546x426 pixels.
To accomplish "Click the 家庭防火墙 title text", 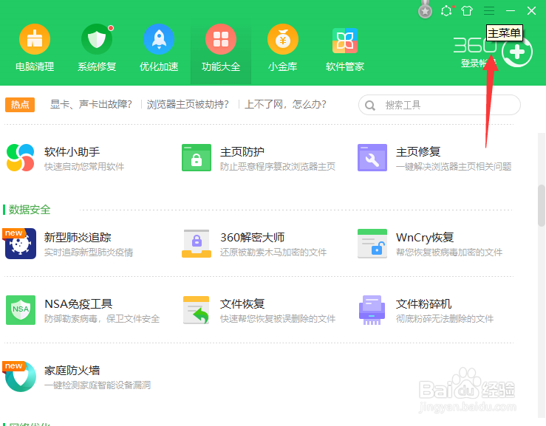I will (72, 371).
